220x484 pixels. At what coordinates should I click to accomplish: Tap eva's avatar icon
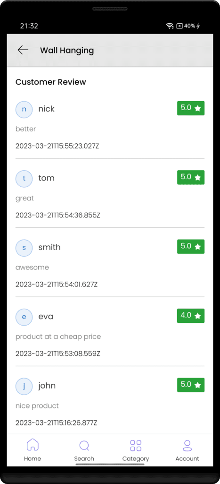(24, 317)
